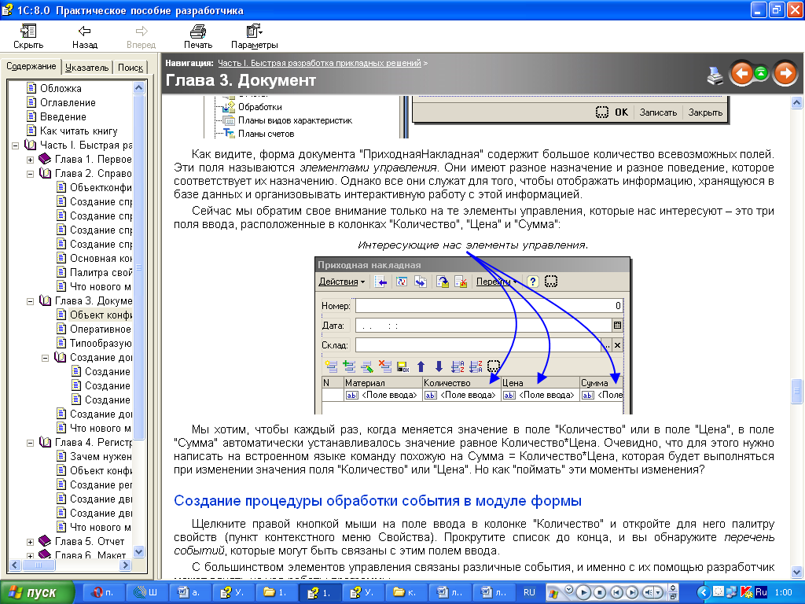The height and width of the screenshot is (604, 805).
Task: Print the page with the Печать button
Action: point(198,36)
